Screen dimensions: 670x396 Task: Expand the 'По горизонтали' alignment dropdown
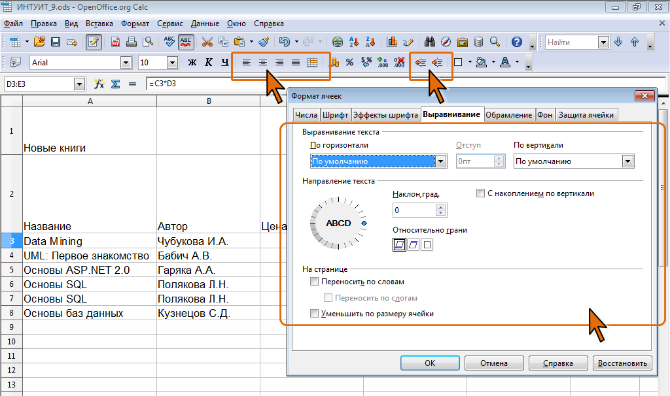point(441,161)
